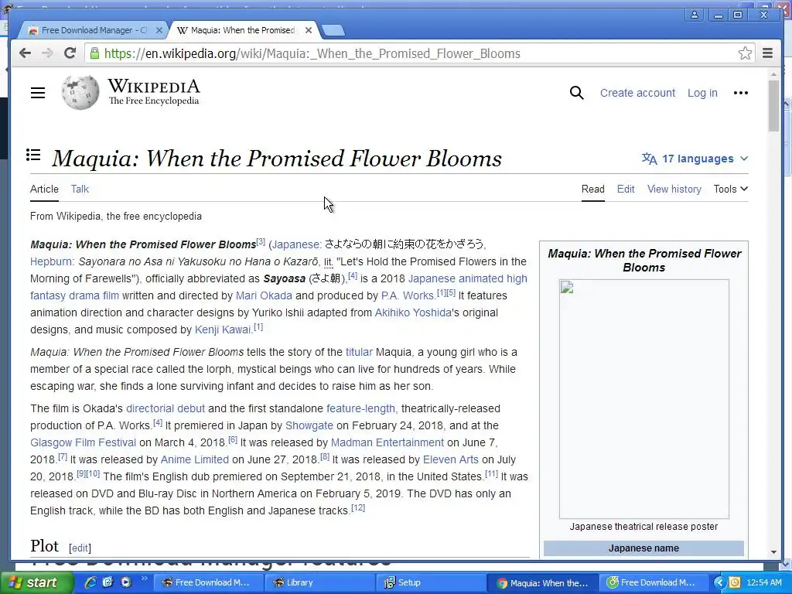Click Log in link
The width and height of the screenshot is (792, 594).
[702, 93]
